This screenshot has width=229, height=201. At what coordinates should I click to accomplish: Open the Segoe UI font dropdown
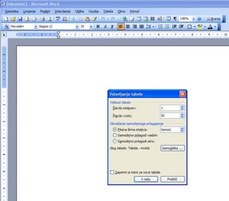coord(77,27)
